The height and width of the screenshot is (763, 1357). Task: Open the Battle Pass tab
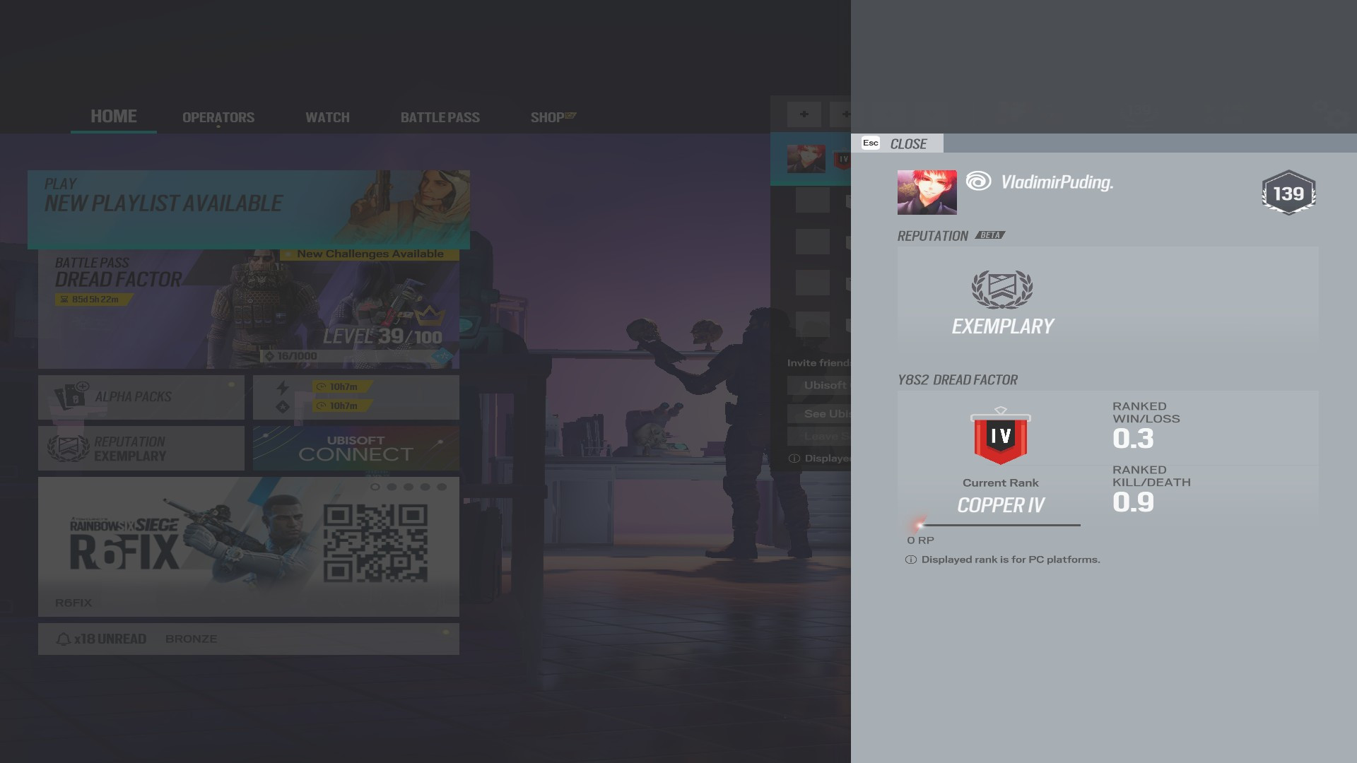click(440, 117)
